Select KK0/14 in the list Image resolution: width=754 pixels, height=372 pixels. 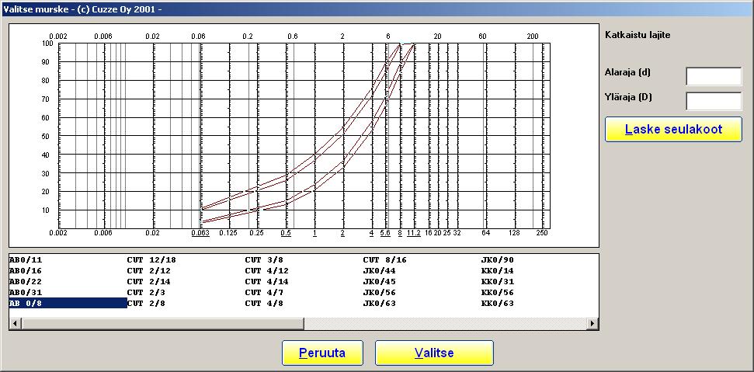pos(498,271)
